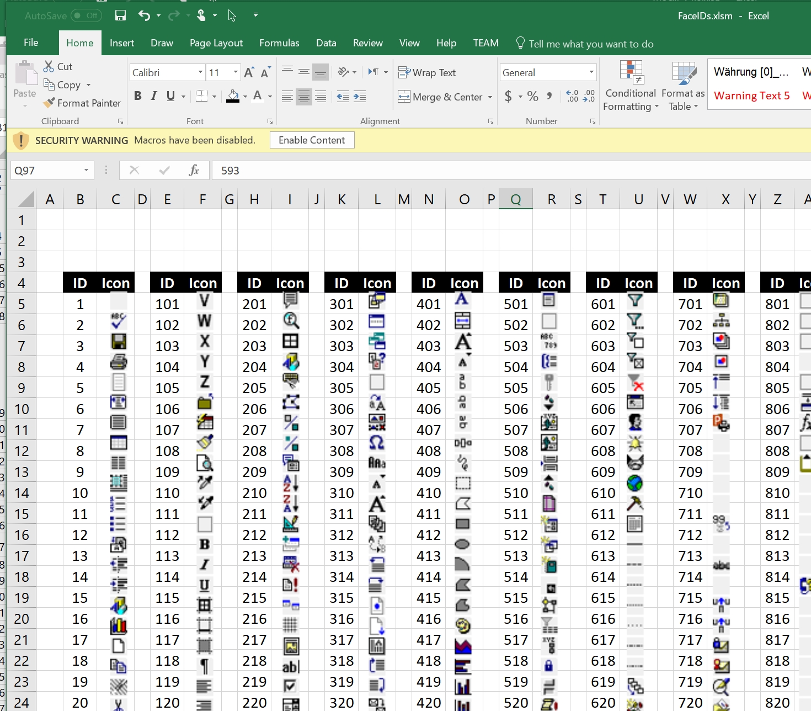Open the Formulas ribbon tab

click(x=279, y=43)
